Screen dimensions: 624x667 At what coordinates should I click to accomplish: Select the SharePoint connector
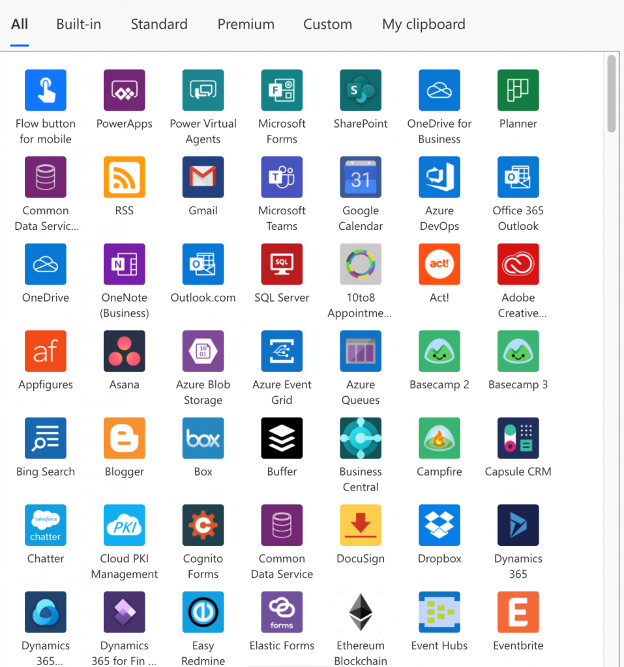point(361,89)
